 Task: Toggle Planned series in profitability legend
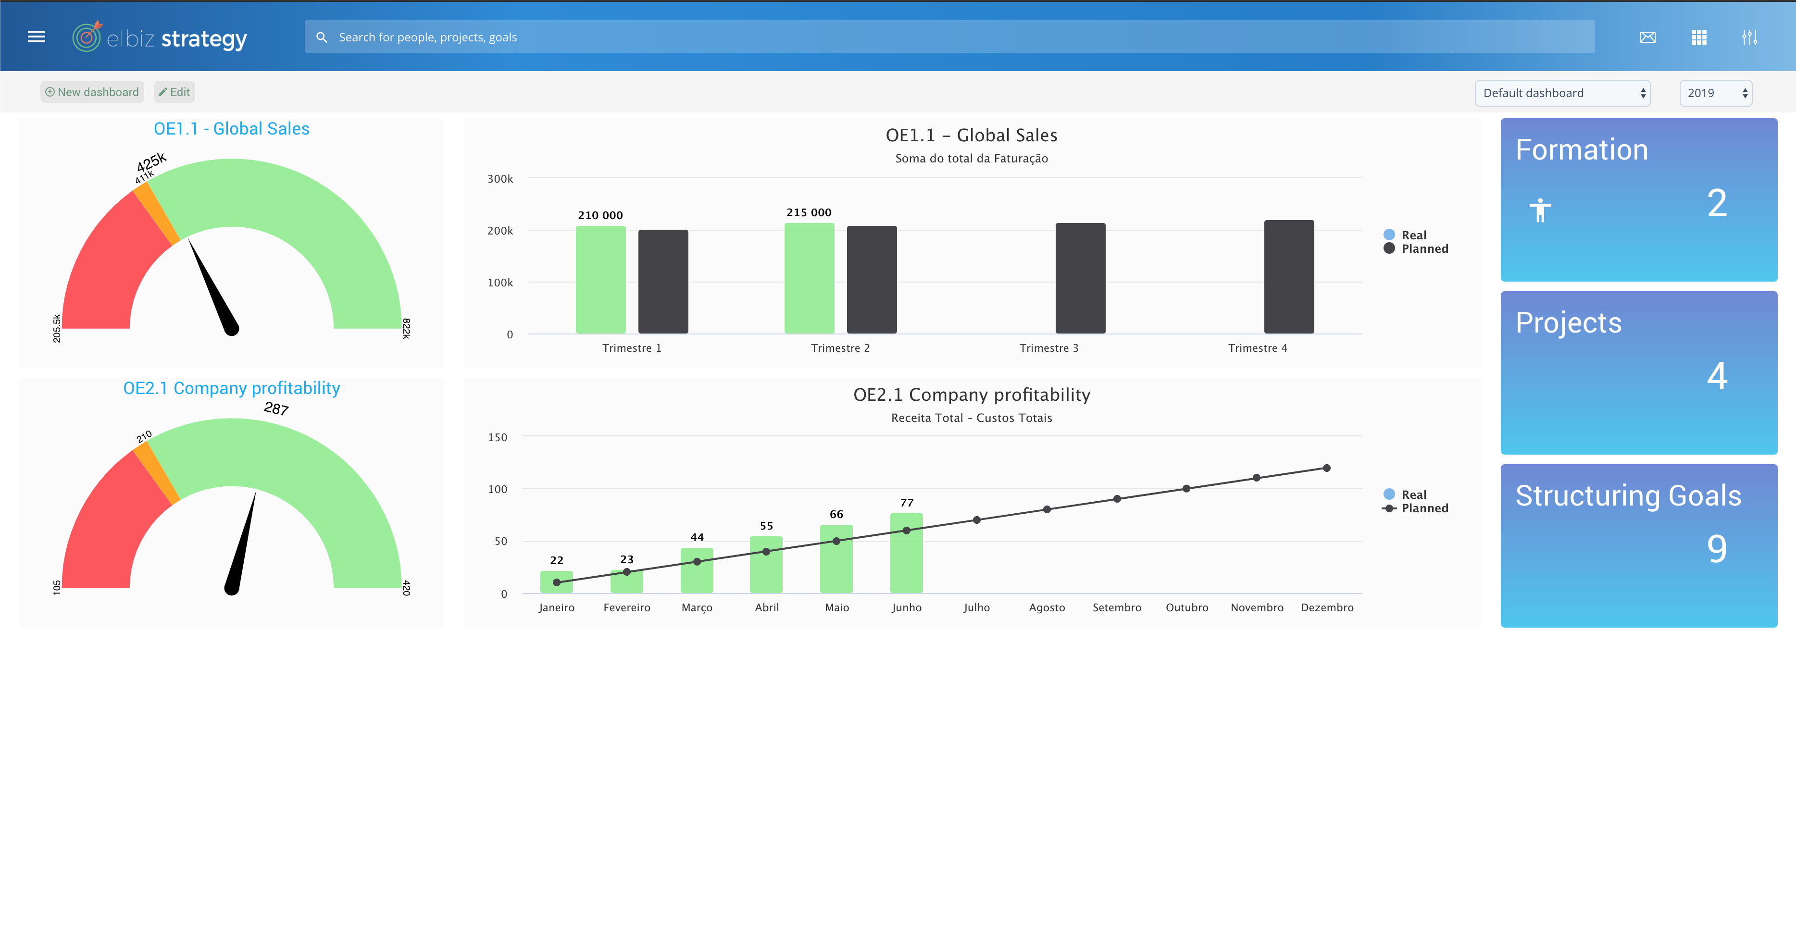1424,508
